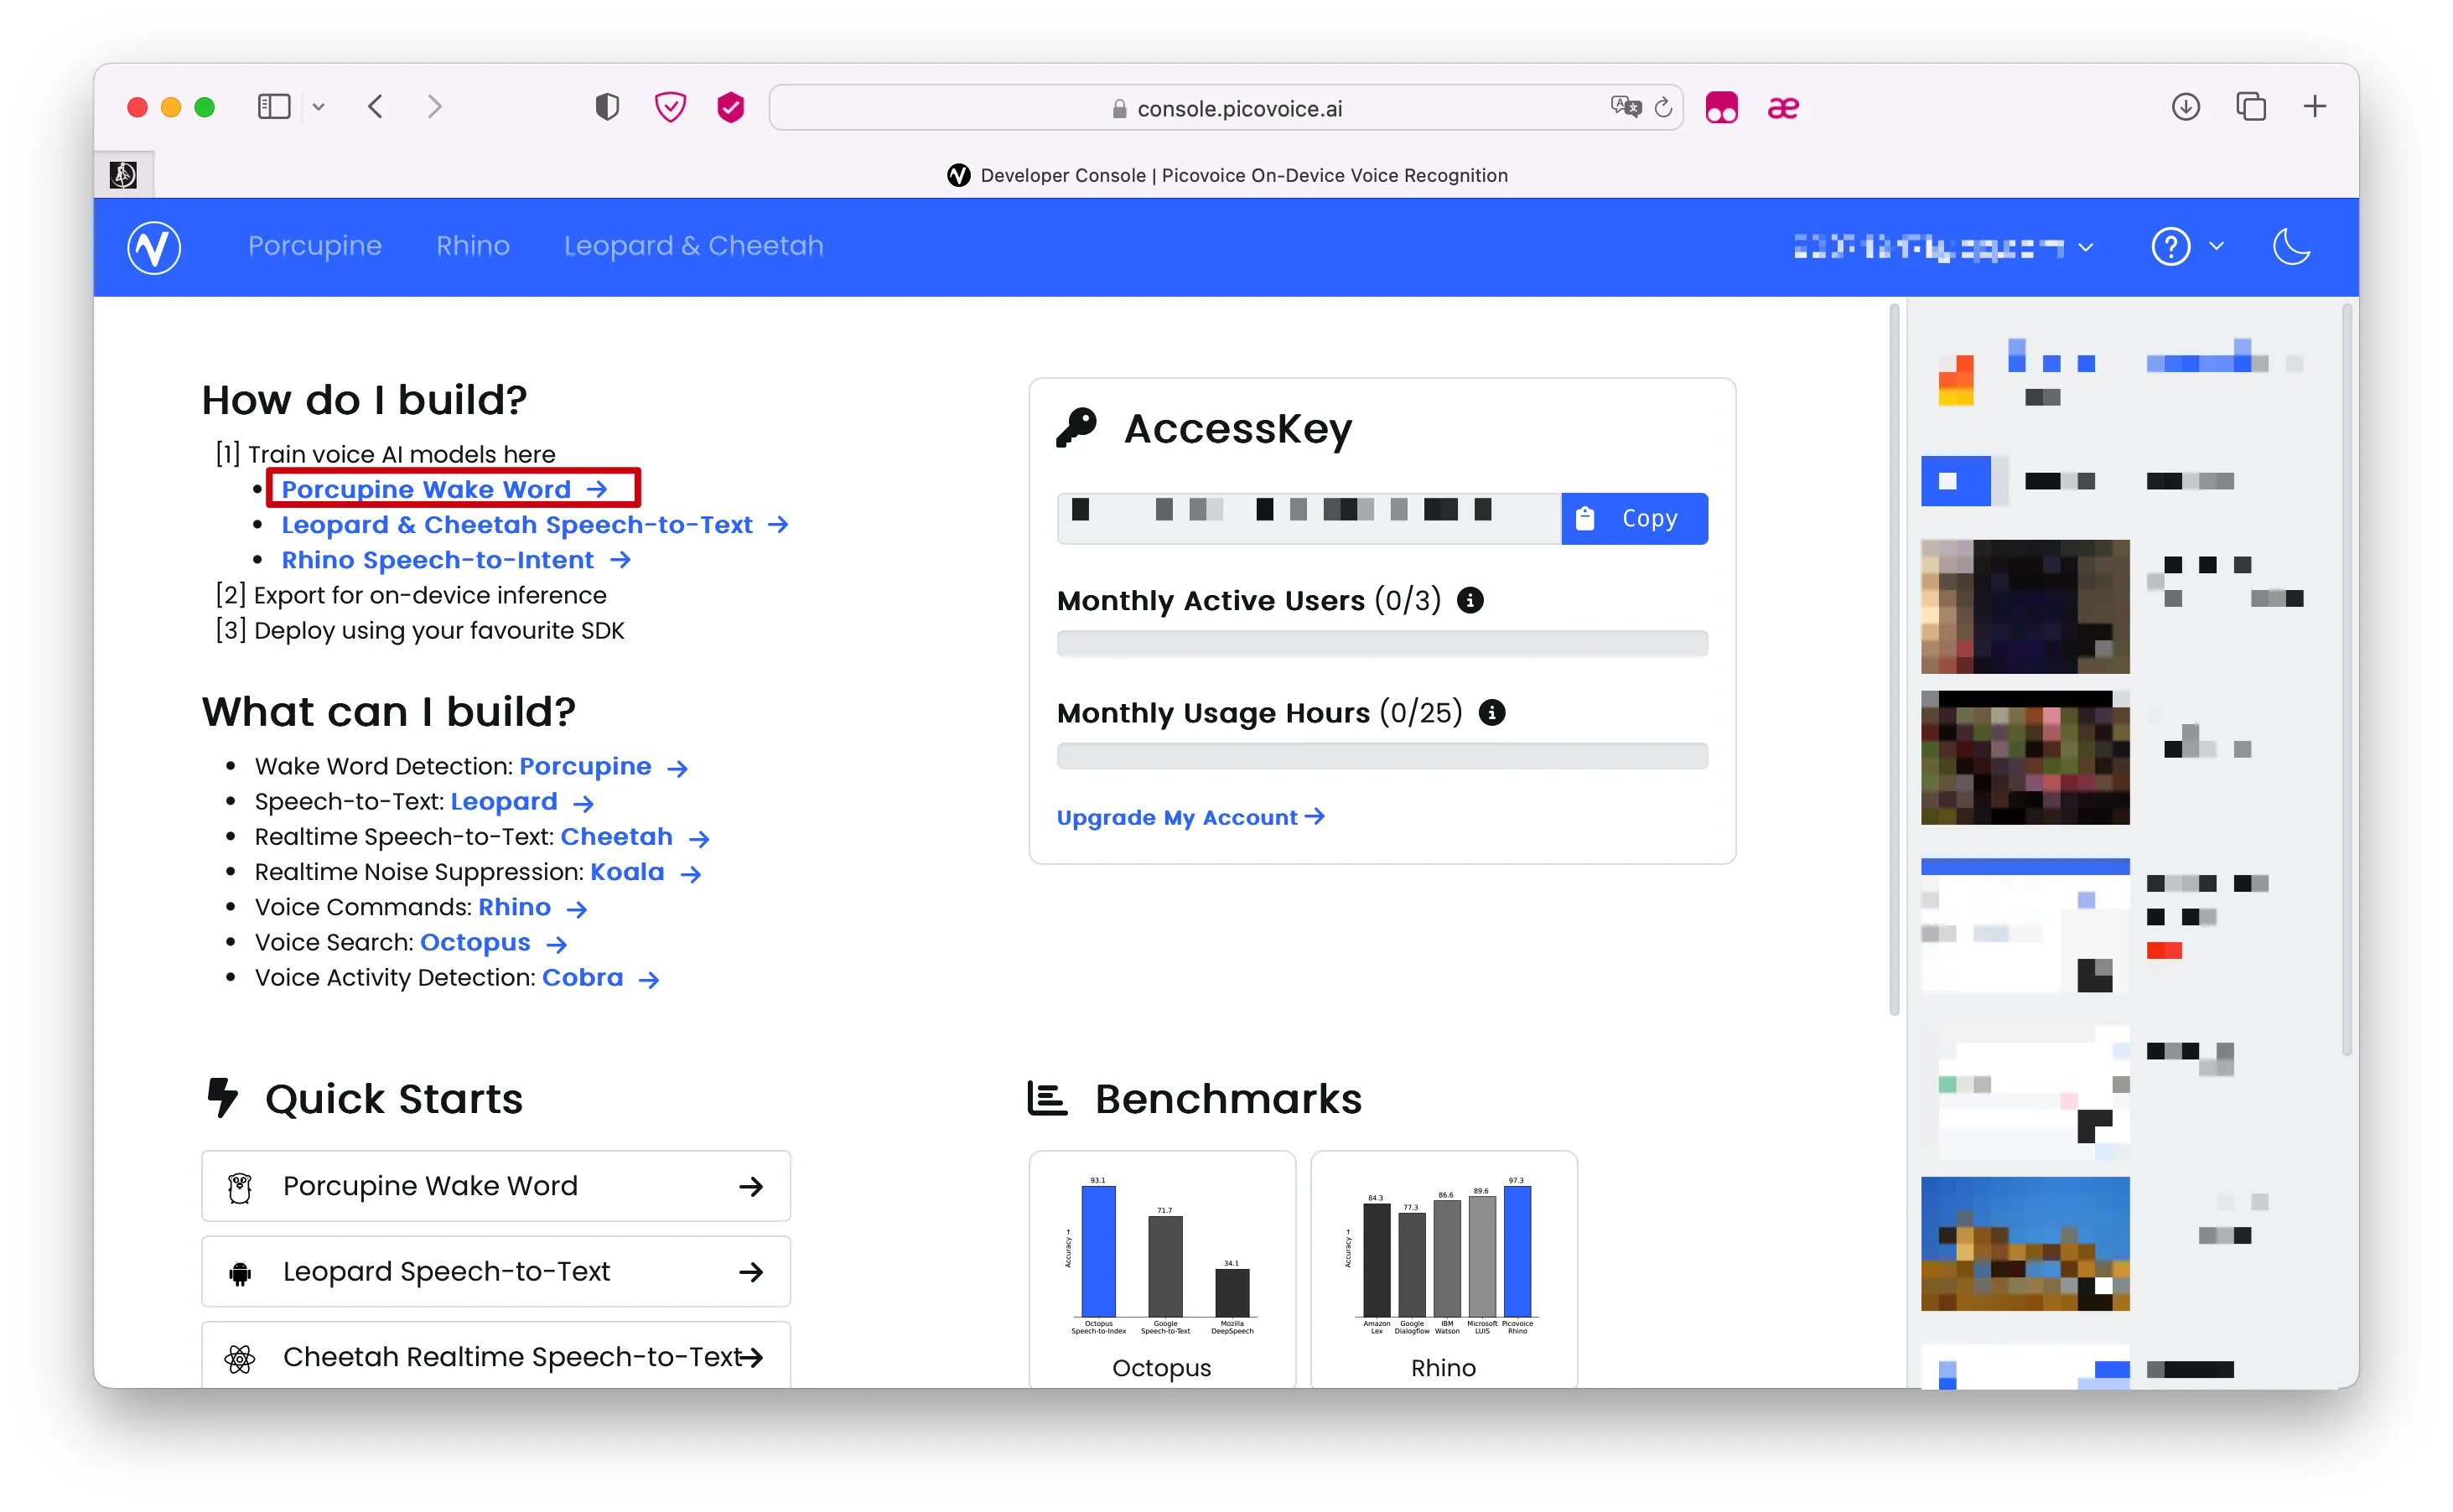The width and height of the screenshot is (2453, 1512).
Task: Follow the Octopus voice search link
Action: [x=493, y=942]
